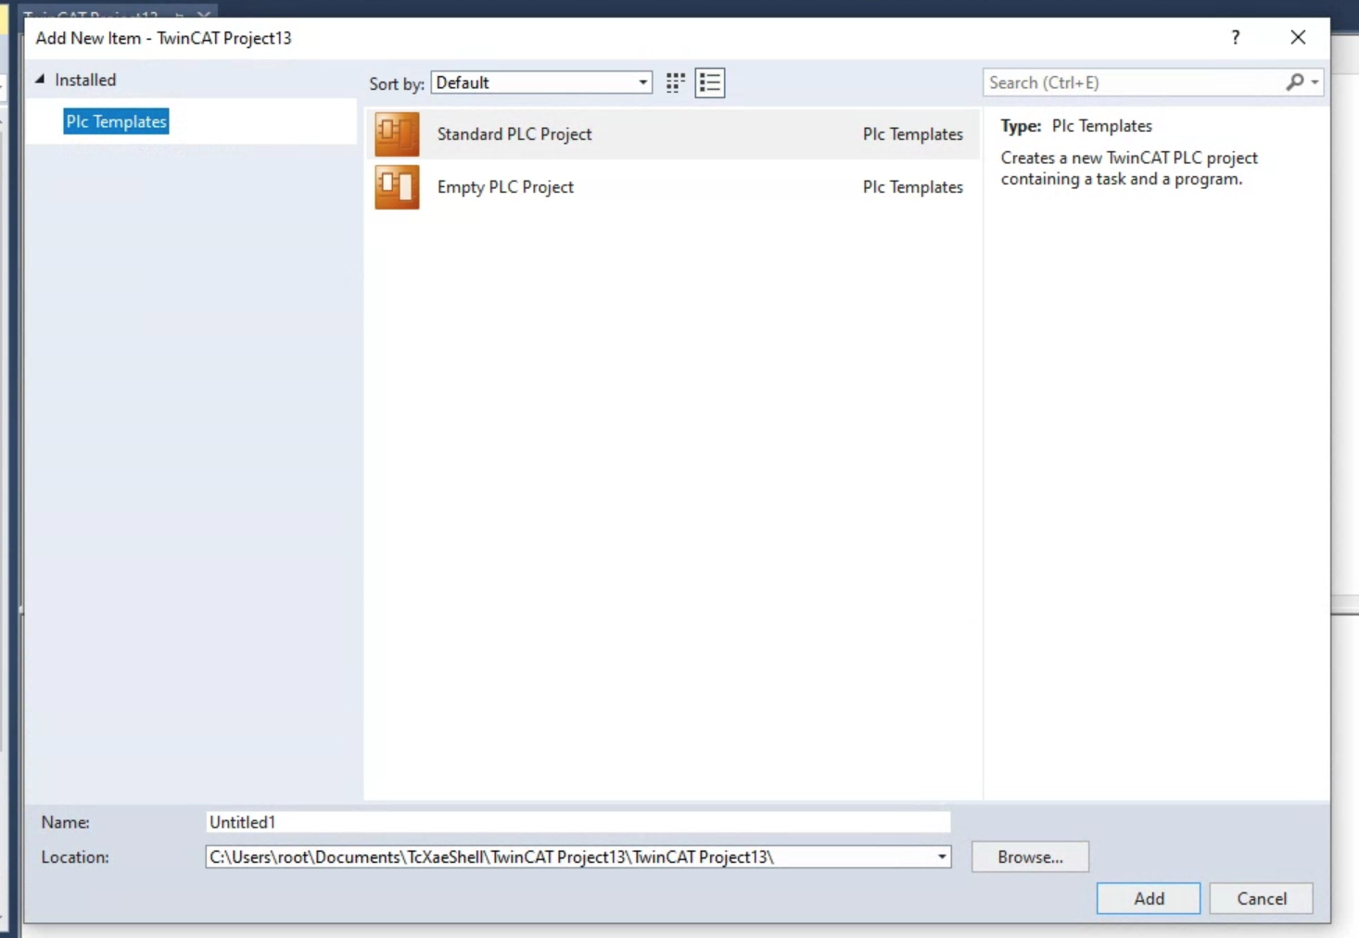
Task: Collapse the Installed tree node
Action: [40, 80]
